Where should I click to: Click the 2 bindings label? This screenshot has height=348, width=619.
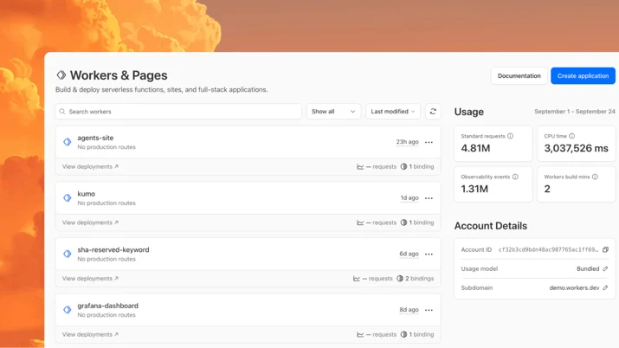pyautogui.click(x=419, y=279)
